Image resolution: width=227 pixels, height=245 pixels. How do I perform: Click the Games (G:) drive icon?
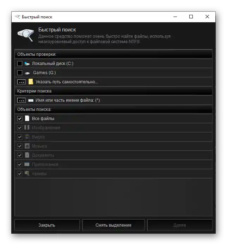tap(27, 73)
